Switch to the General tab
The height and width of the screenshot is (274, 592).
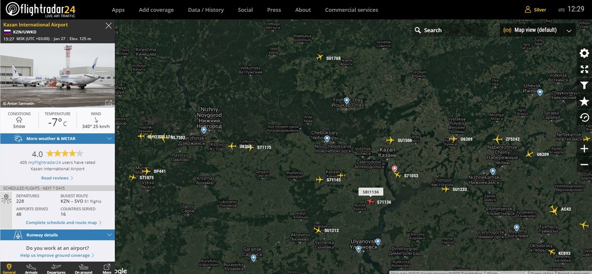point(9,269)
